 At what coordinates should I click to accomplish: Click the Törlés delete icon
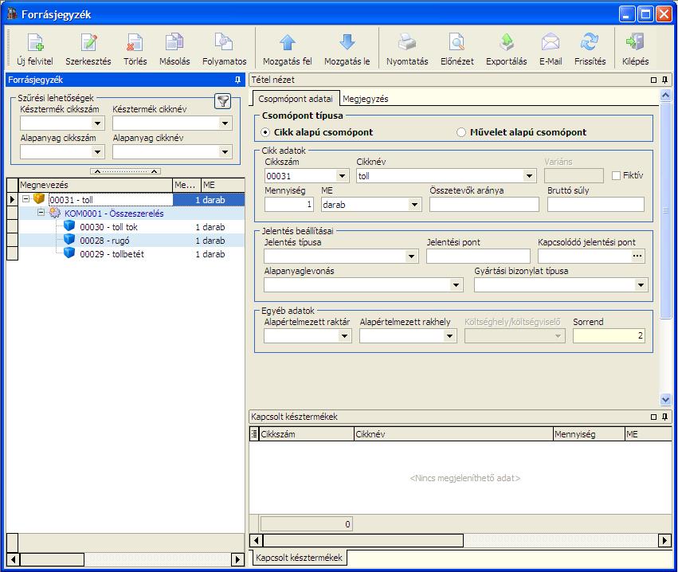pyautogui.click(x=135, y=42)
